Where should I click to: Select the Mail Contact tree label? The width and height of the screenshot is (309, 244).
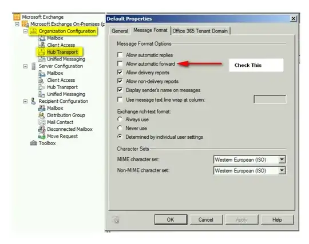tap(60, 122)
